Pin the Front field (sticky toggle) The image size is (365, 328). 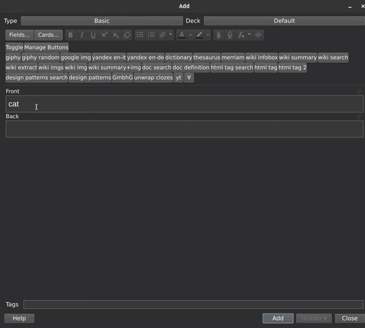(359, 92)
